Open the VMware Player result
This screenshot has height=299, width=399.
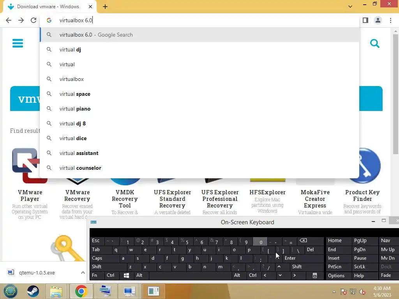(x=30, y=195)
